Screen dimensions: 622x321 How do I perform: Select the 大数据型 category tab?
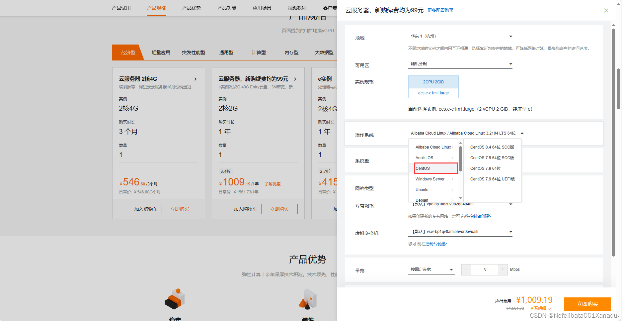pos(324,53)
